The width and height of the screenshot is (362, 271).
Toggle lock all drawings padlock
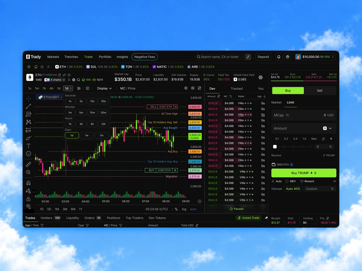click(x=28, y=199)
